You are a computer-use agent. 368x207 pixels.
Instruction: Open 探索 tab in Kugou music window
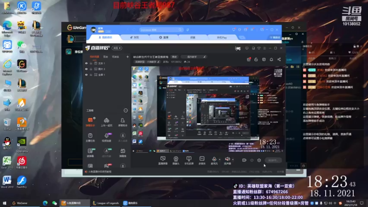point(193,37)
